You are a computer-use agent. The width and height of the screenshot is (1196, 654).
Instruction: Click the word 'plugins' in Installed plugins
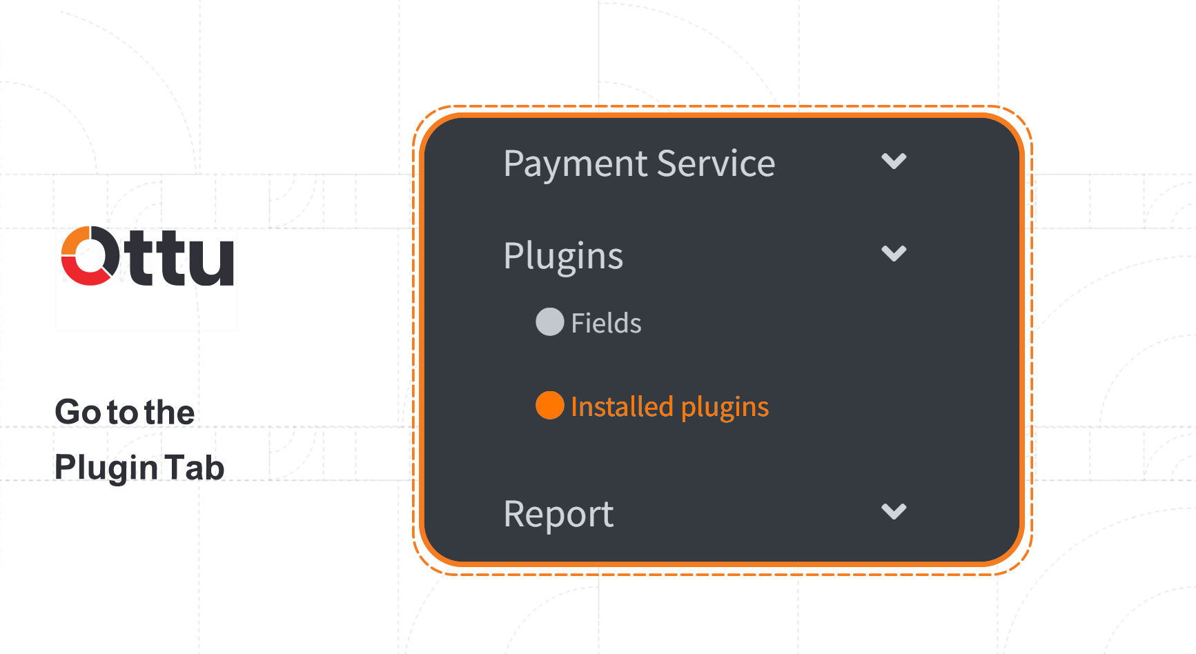pyautogui.click(x=725, y=408)
